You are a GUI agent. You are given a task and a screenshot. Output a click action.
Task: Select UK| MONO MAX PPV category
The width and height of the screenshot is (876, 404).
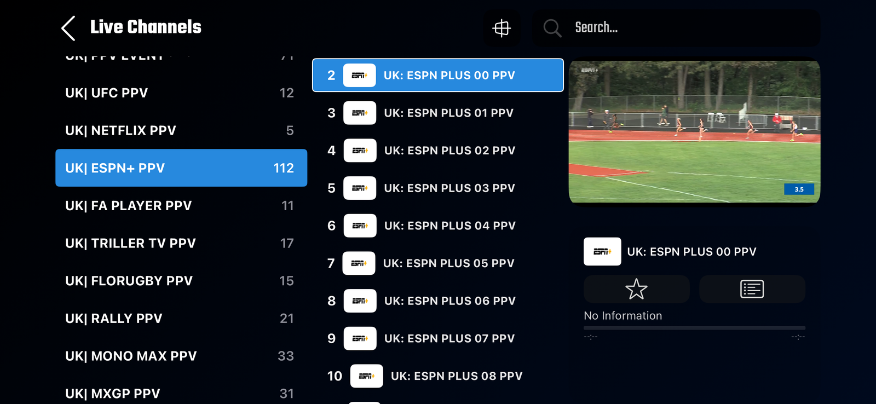[x=181, y=356]
